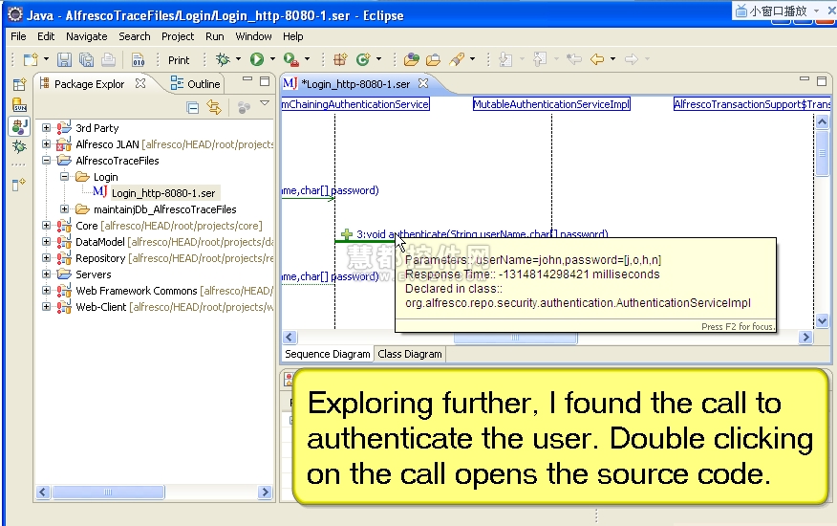Click the New wizard toolbar icon
This screenshot has width=837, height=526.
31,59
